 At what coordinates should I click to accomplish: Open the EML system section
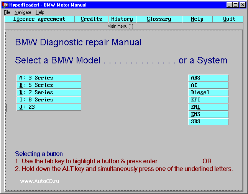click(x=208, y=107)
